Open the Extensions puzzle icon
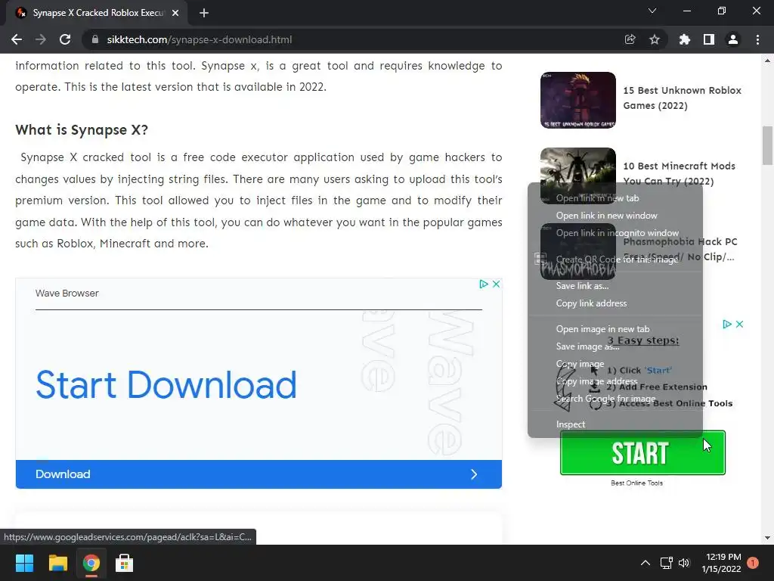 click(685, 39)
